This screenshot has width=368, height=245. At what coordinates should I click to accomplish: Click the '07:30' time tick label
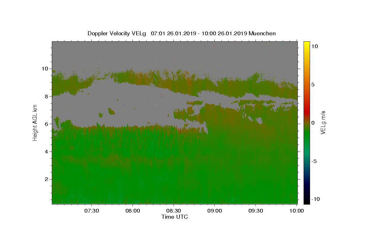click(92, 211)
